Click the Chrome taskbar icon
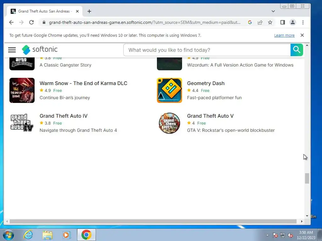322x241 pixels. click(x=86, y=235)
